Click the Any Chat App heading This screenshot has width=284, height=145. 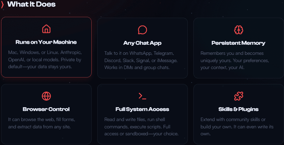[142, 43]
